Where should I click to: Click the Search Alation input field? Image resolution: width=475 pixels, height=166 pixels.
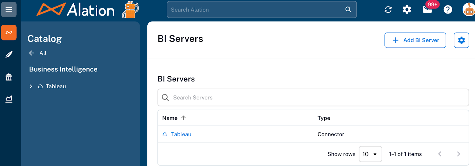pos(262,10)
